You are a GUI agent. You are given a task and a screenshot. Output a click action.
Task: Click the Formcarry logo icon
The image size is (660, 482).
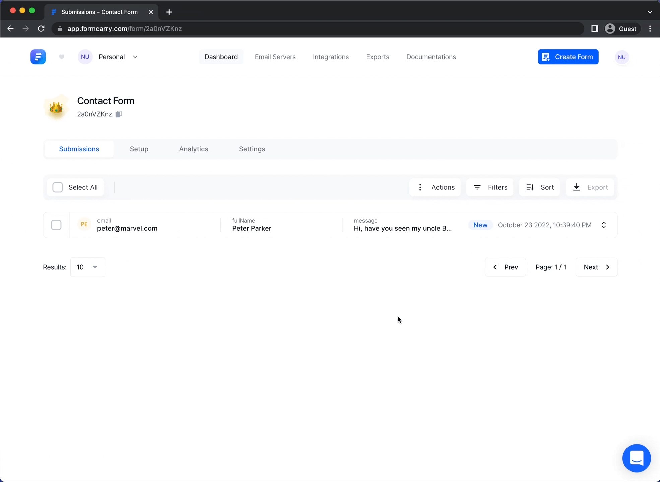pyautogui.click(x=38, y=57)
